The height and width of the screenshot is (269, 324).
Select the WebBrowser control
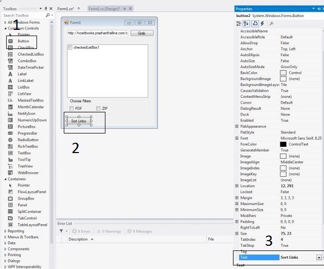pyautogui.click(x=28, y=173)
